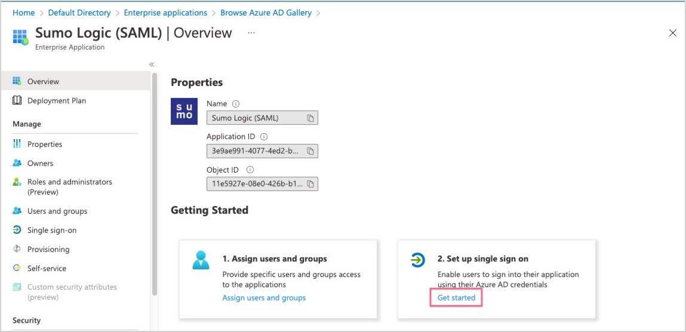Copy the Name field value
The image size is (686, 332).
click(x=310, y=118)
